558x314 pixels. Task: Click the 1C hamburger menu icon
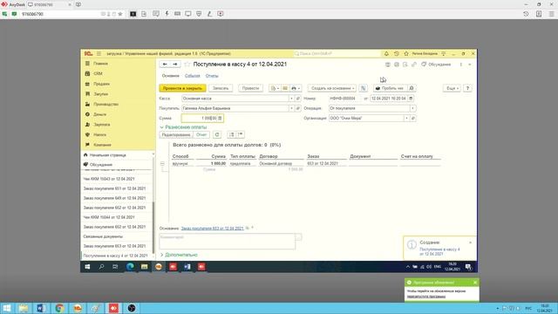click(x=99, y=54)
